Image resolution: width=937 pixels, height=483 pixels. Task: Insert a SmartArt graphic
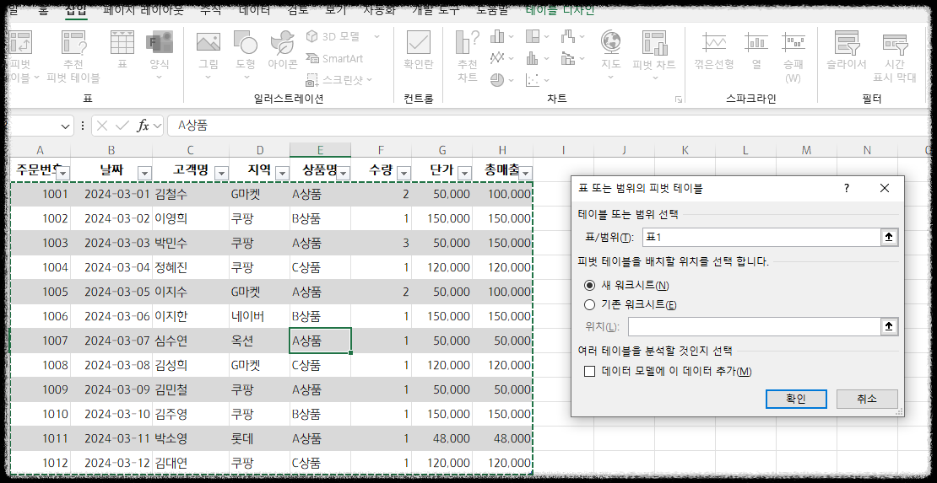[x=334, y=58]
